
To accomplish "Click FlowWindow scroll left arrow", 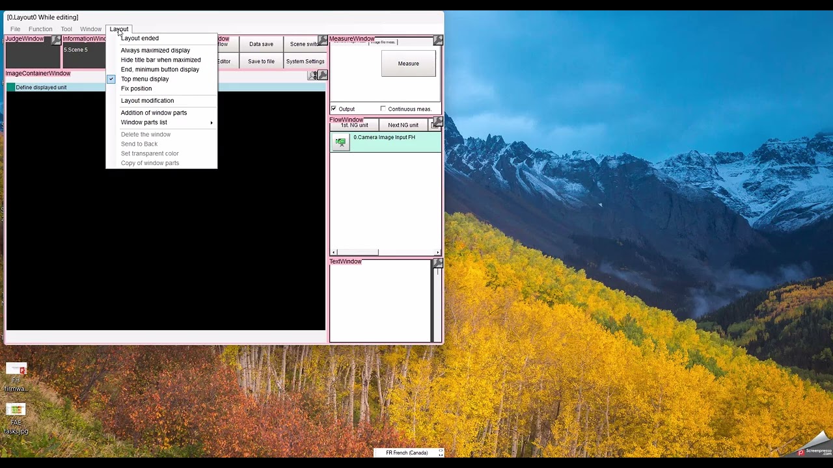I will (334, 252).
